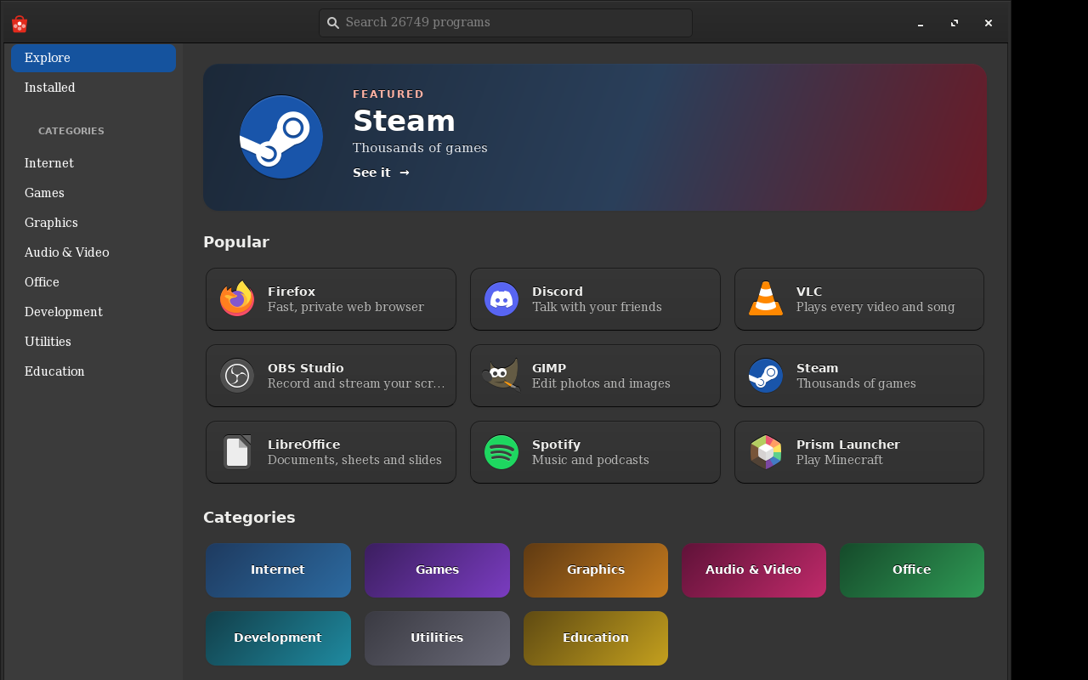Click the Steam icon in Popular grid

(x=766, y=376)
